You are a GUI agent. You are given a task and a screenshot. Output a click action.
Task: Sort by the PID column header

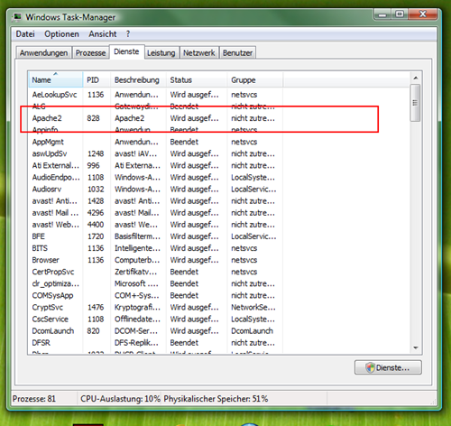(x=97, y=79)
